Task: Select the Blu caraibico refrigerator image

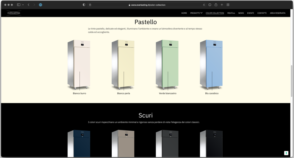Action: (211, 65)
